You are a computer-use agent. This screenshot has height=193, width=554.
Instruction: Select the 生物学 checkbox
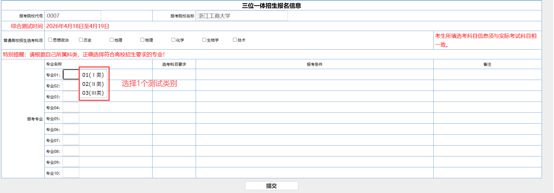pos(204,40)
